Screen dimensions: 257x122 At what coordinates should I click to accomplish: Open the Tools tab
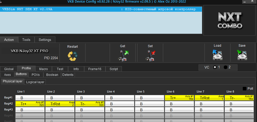27,40
